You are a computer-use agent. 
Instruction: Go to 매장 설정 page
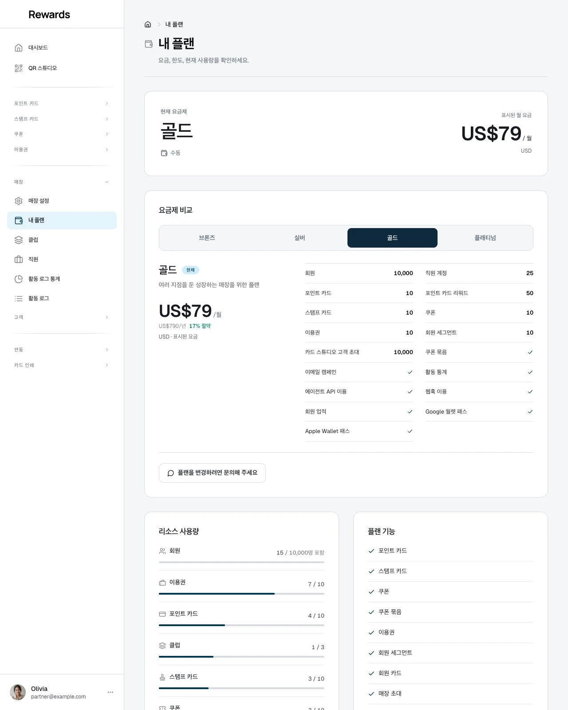(62, 201)
